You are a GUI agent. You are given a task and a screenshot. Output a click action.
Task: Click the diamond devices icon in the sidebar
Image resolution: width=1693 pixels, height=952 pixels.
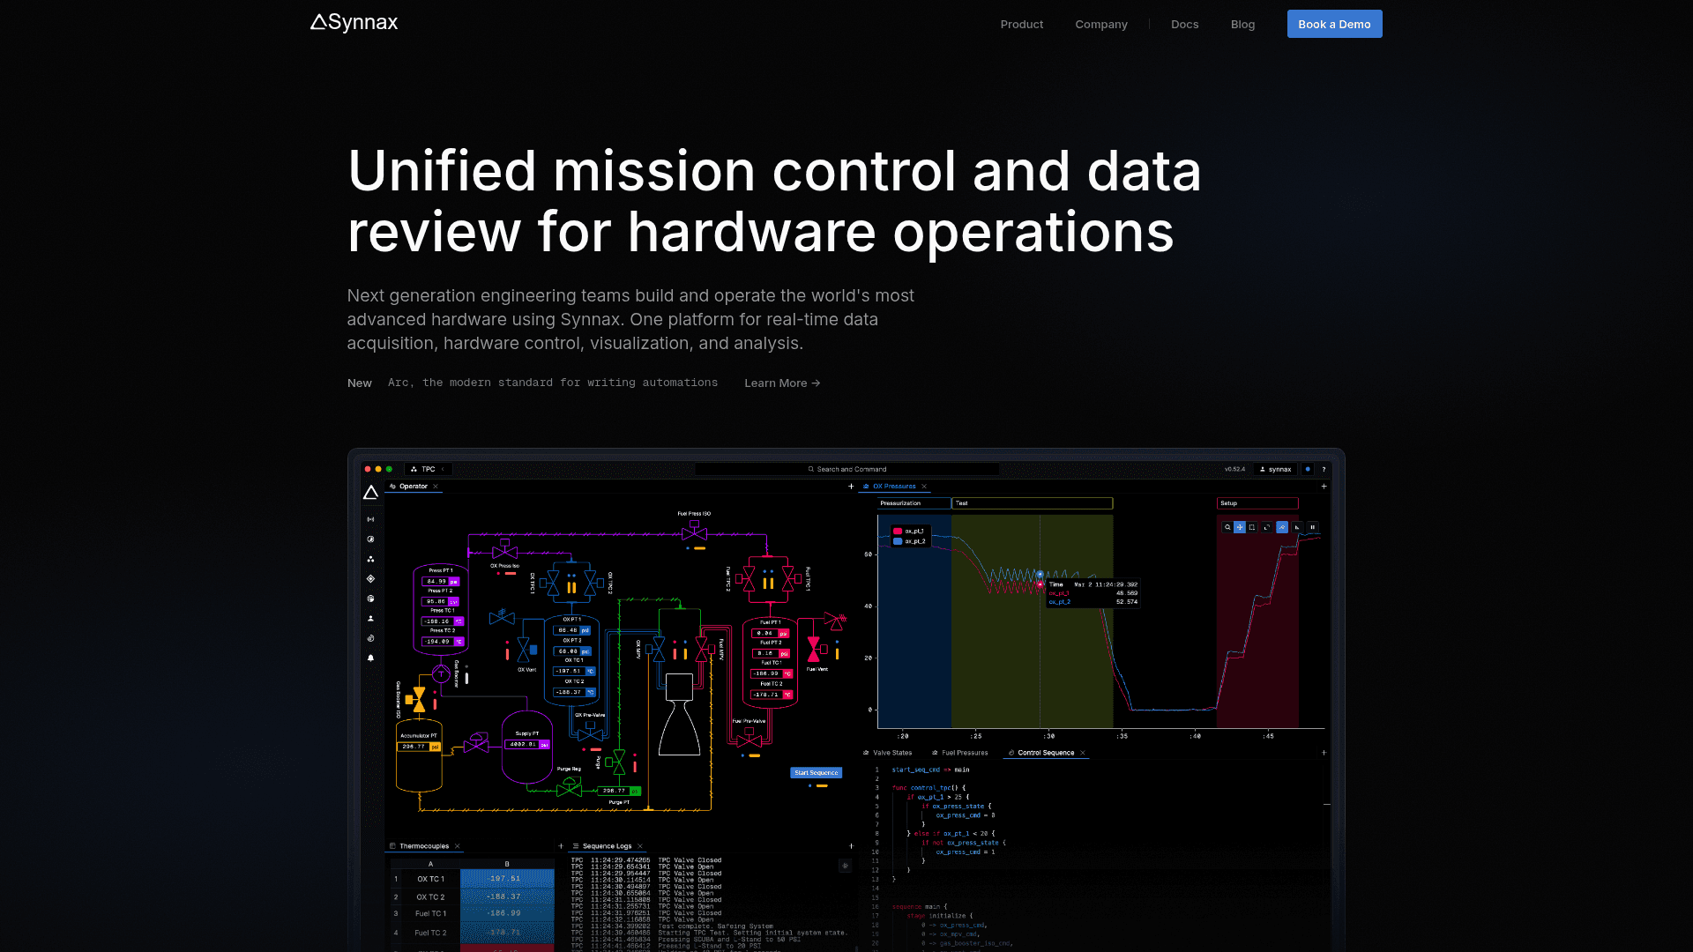[x=370, y=579]
